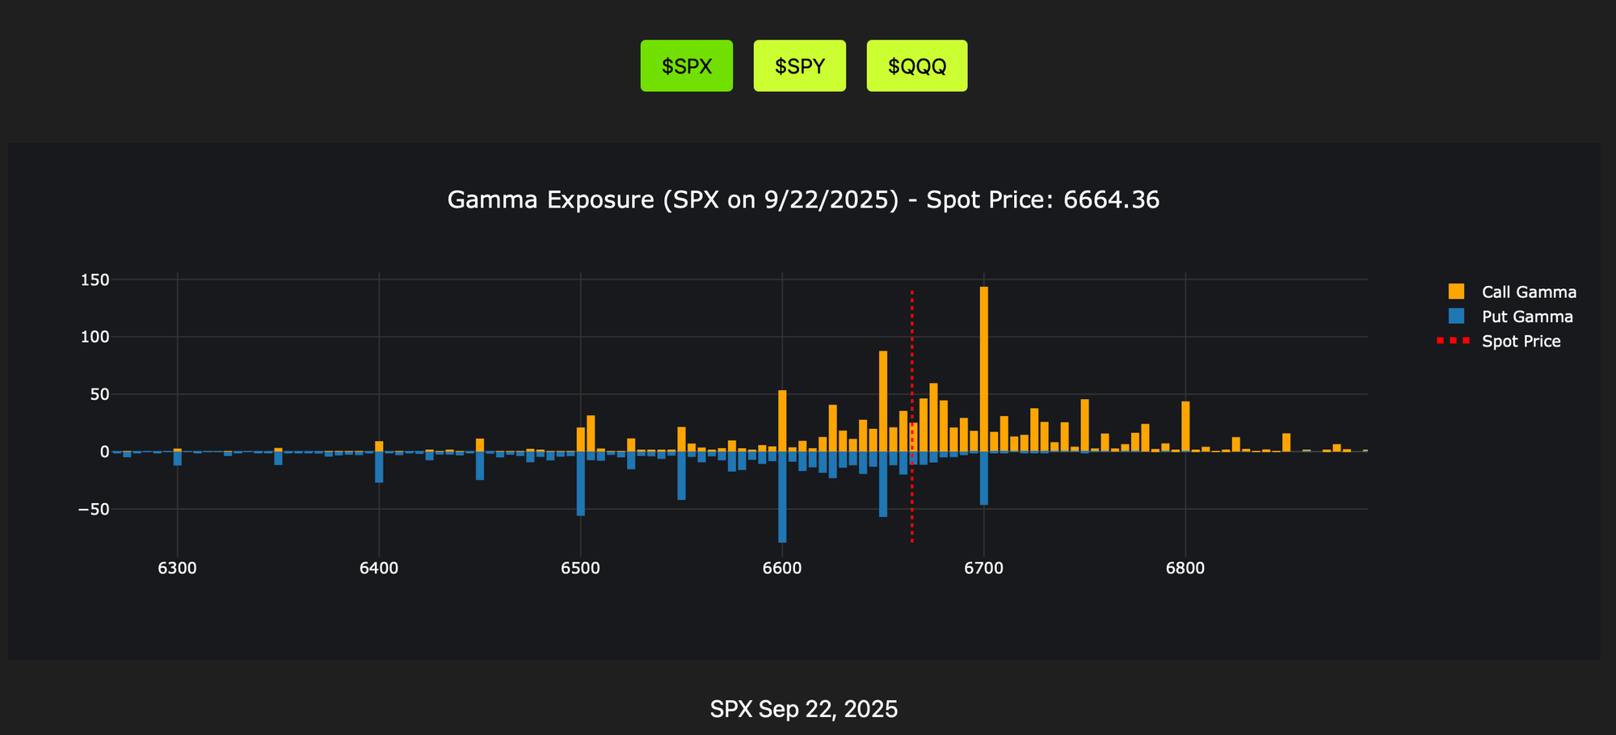Toggle Call Gamma series in legend

tap(1528, 292)
